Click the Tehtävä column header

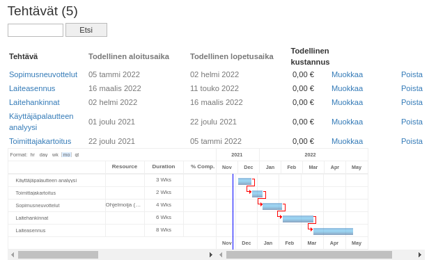coord(23,56)
